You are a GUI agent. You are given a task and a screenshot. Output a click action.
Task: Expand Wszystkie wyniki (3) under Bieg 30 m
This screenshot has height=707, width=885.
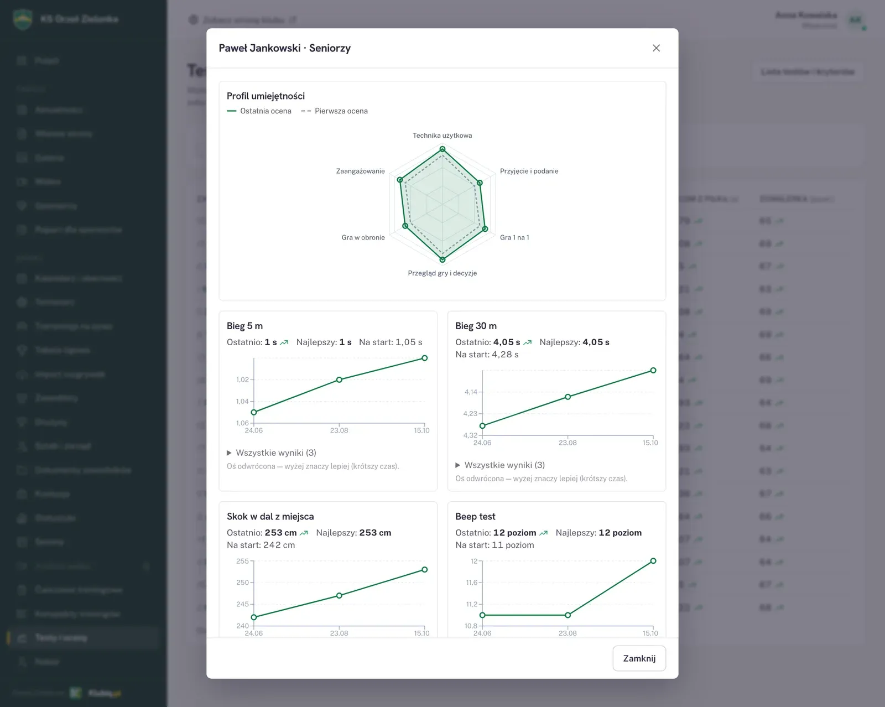point(500,465)
